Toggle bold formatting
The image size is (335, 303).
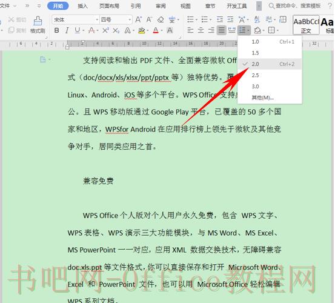pyautogui.click(x=56, y=30)
